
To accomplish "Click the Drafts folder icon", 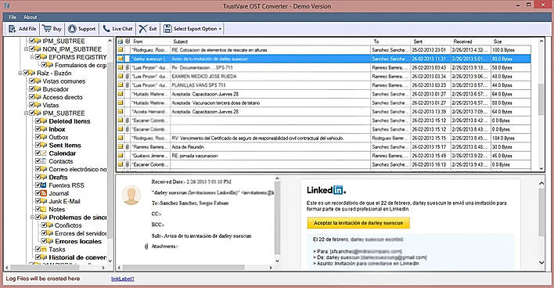I will [x=44, y=177].
